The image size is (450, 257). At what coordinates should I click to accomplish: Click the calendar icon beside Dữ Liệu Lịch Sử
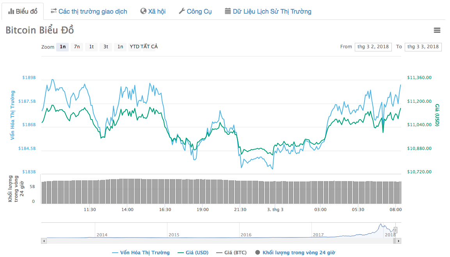click(228, 11)
